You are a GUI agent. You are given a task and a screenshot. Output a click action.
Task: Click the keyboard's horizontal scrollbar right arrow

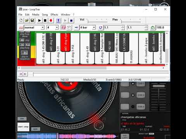tap(163, 68)
